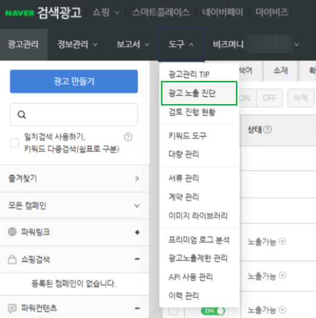Toggle the green ON switch in the table
The width and height of the screenshot is (316, 318).
point(213,311)
